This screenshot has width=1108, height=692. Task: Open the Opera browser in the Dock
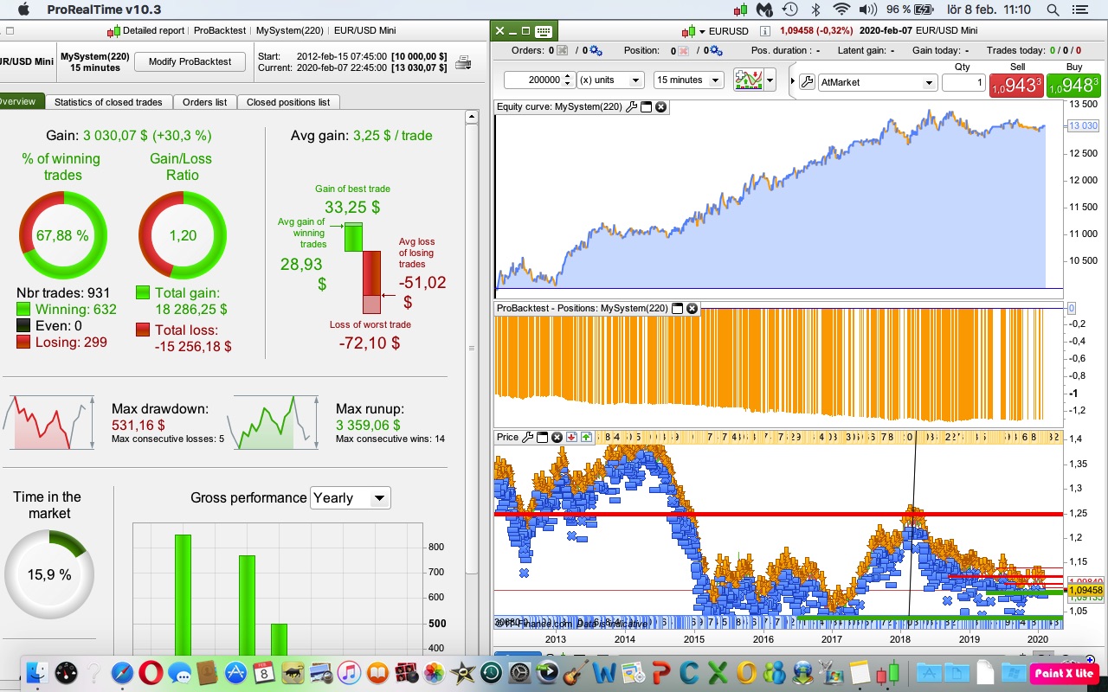151,672
